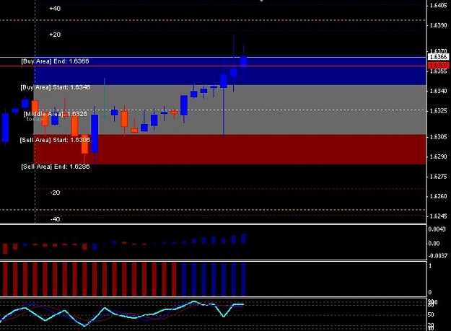Click the 1.6405 price axis value
451x331 pixels.
[x=438, y=5]
